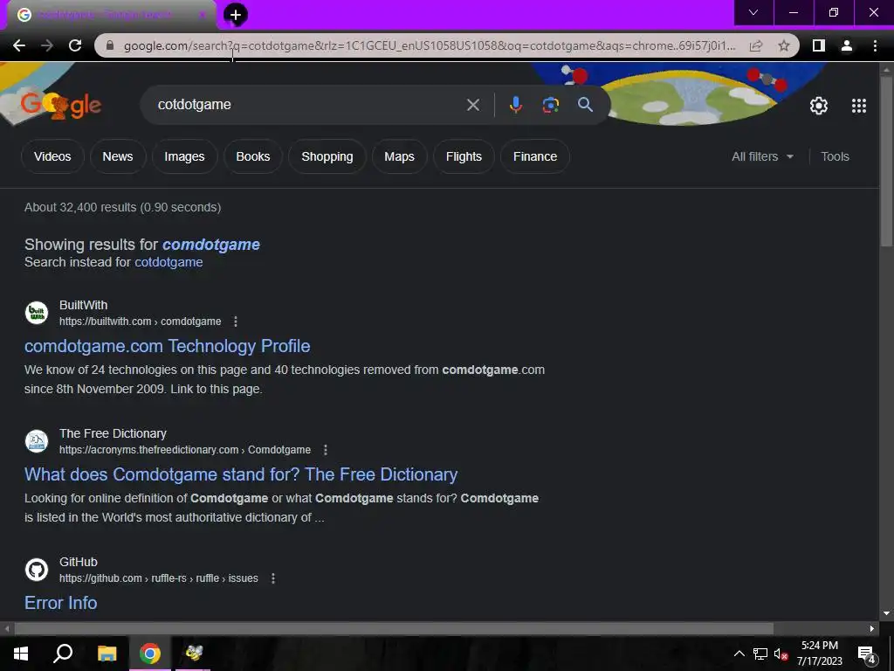Open a new tab with plus button
Image resolution: width=894 pixels, height=671 pixels.
[x=236, y=15]
